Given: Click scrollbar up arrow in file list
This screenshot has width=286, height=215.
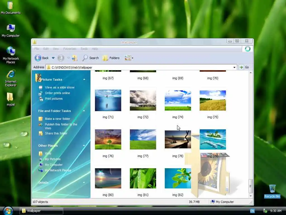Looking at the screenshot, I should pos(251,73).
